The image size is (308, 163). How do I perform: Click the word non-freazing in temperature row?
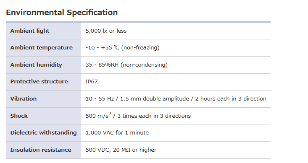point(140,48)
